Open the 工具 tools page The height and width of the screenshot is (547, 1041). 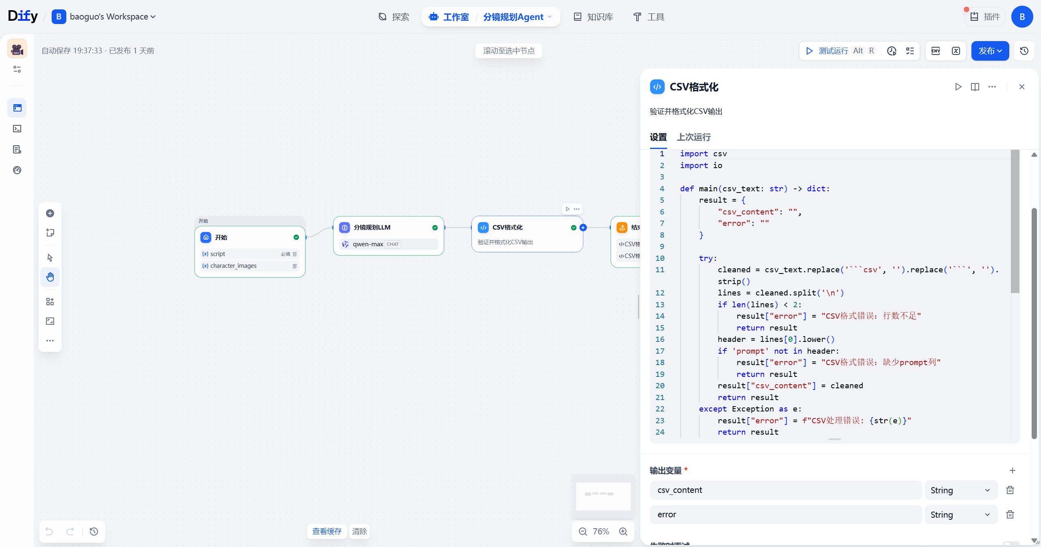click(649, 17)
